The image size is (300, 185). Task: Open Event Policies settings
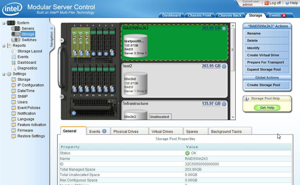29,108
